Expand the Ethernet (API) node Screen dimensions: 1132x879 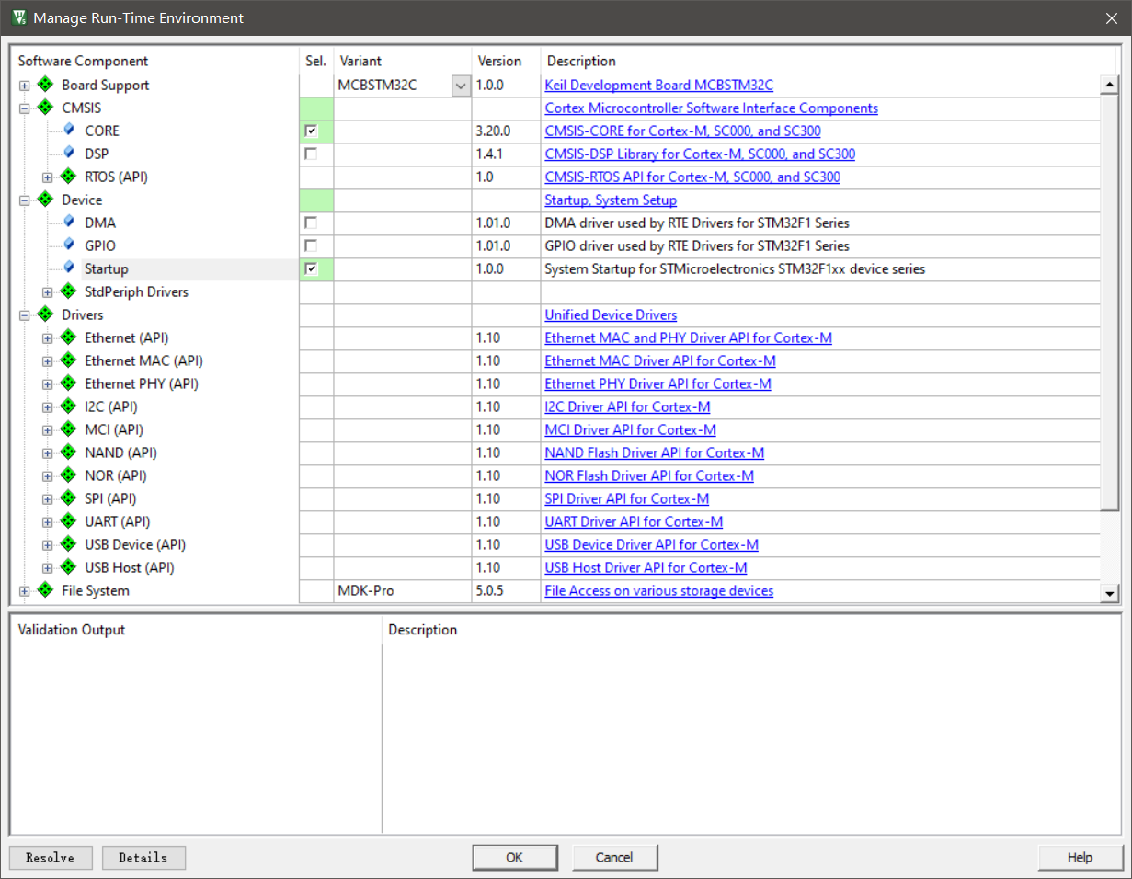47,338
